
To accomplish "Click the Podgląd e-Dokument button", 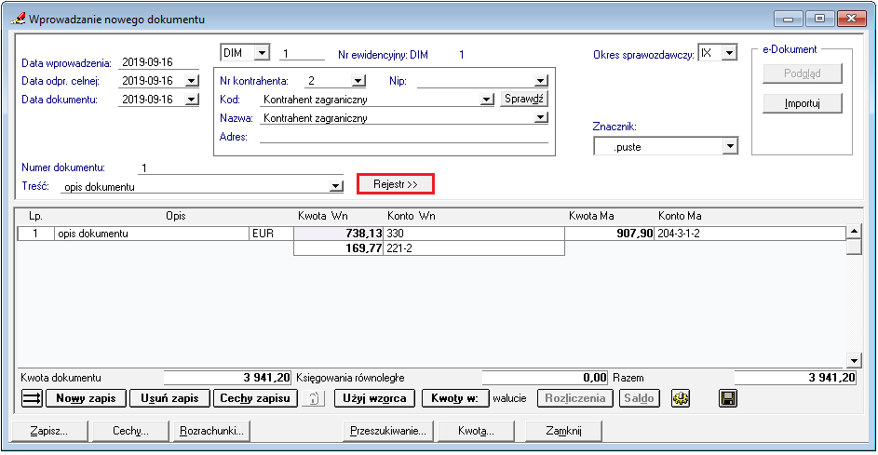I will (802, 74).
